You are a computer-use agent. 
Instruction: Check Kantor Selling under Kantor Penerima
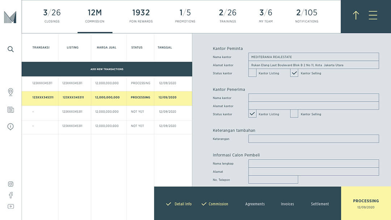(x=294, y=114)
